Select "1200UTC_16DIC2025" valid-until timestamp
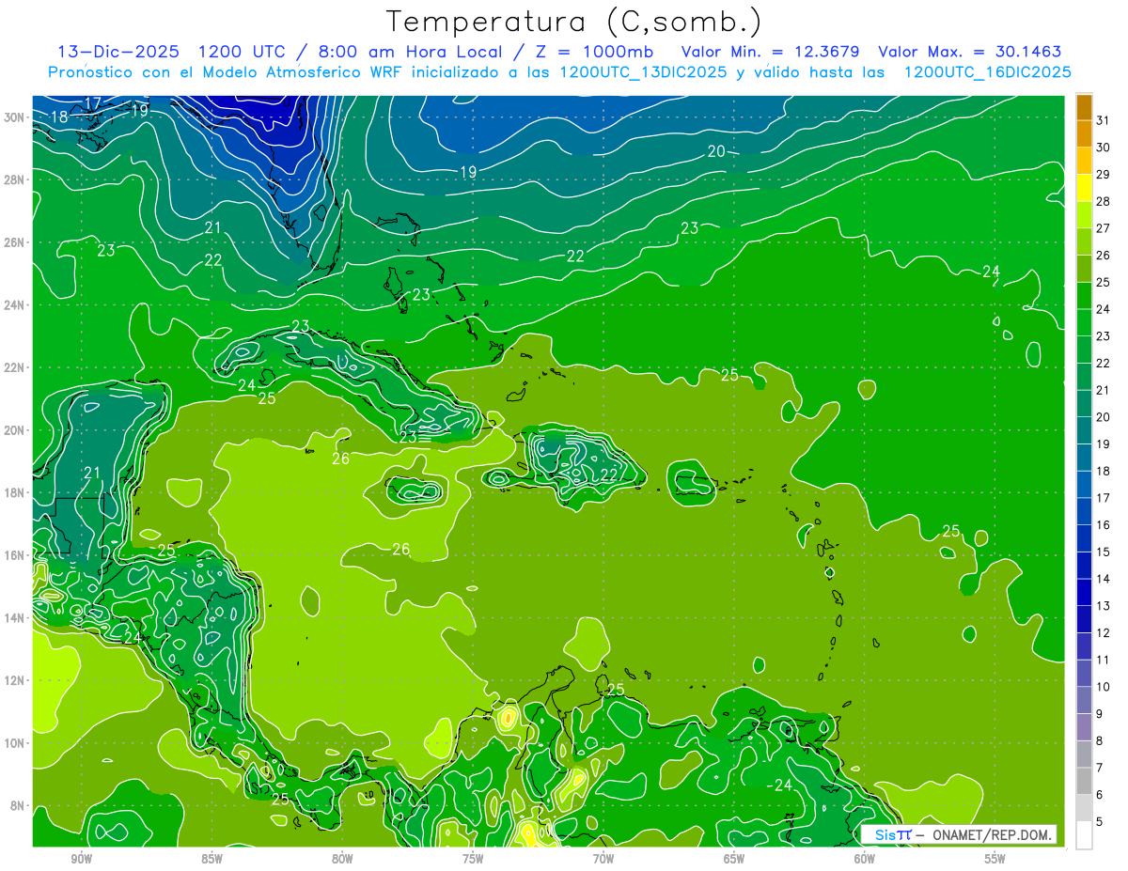1128x871 pixels. click(x=987, y=72)
